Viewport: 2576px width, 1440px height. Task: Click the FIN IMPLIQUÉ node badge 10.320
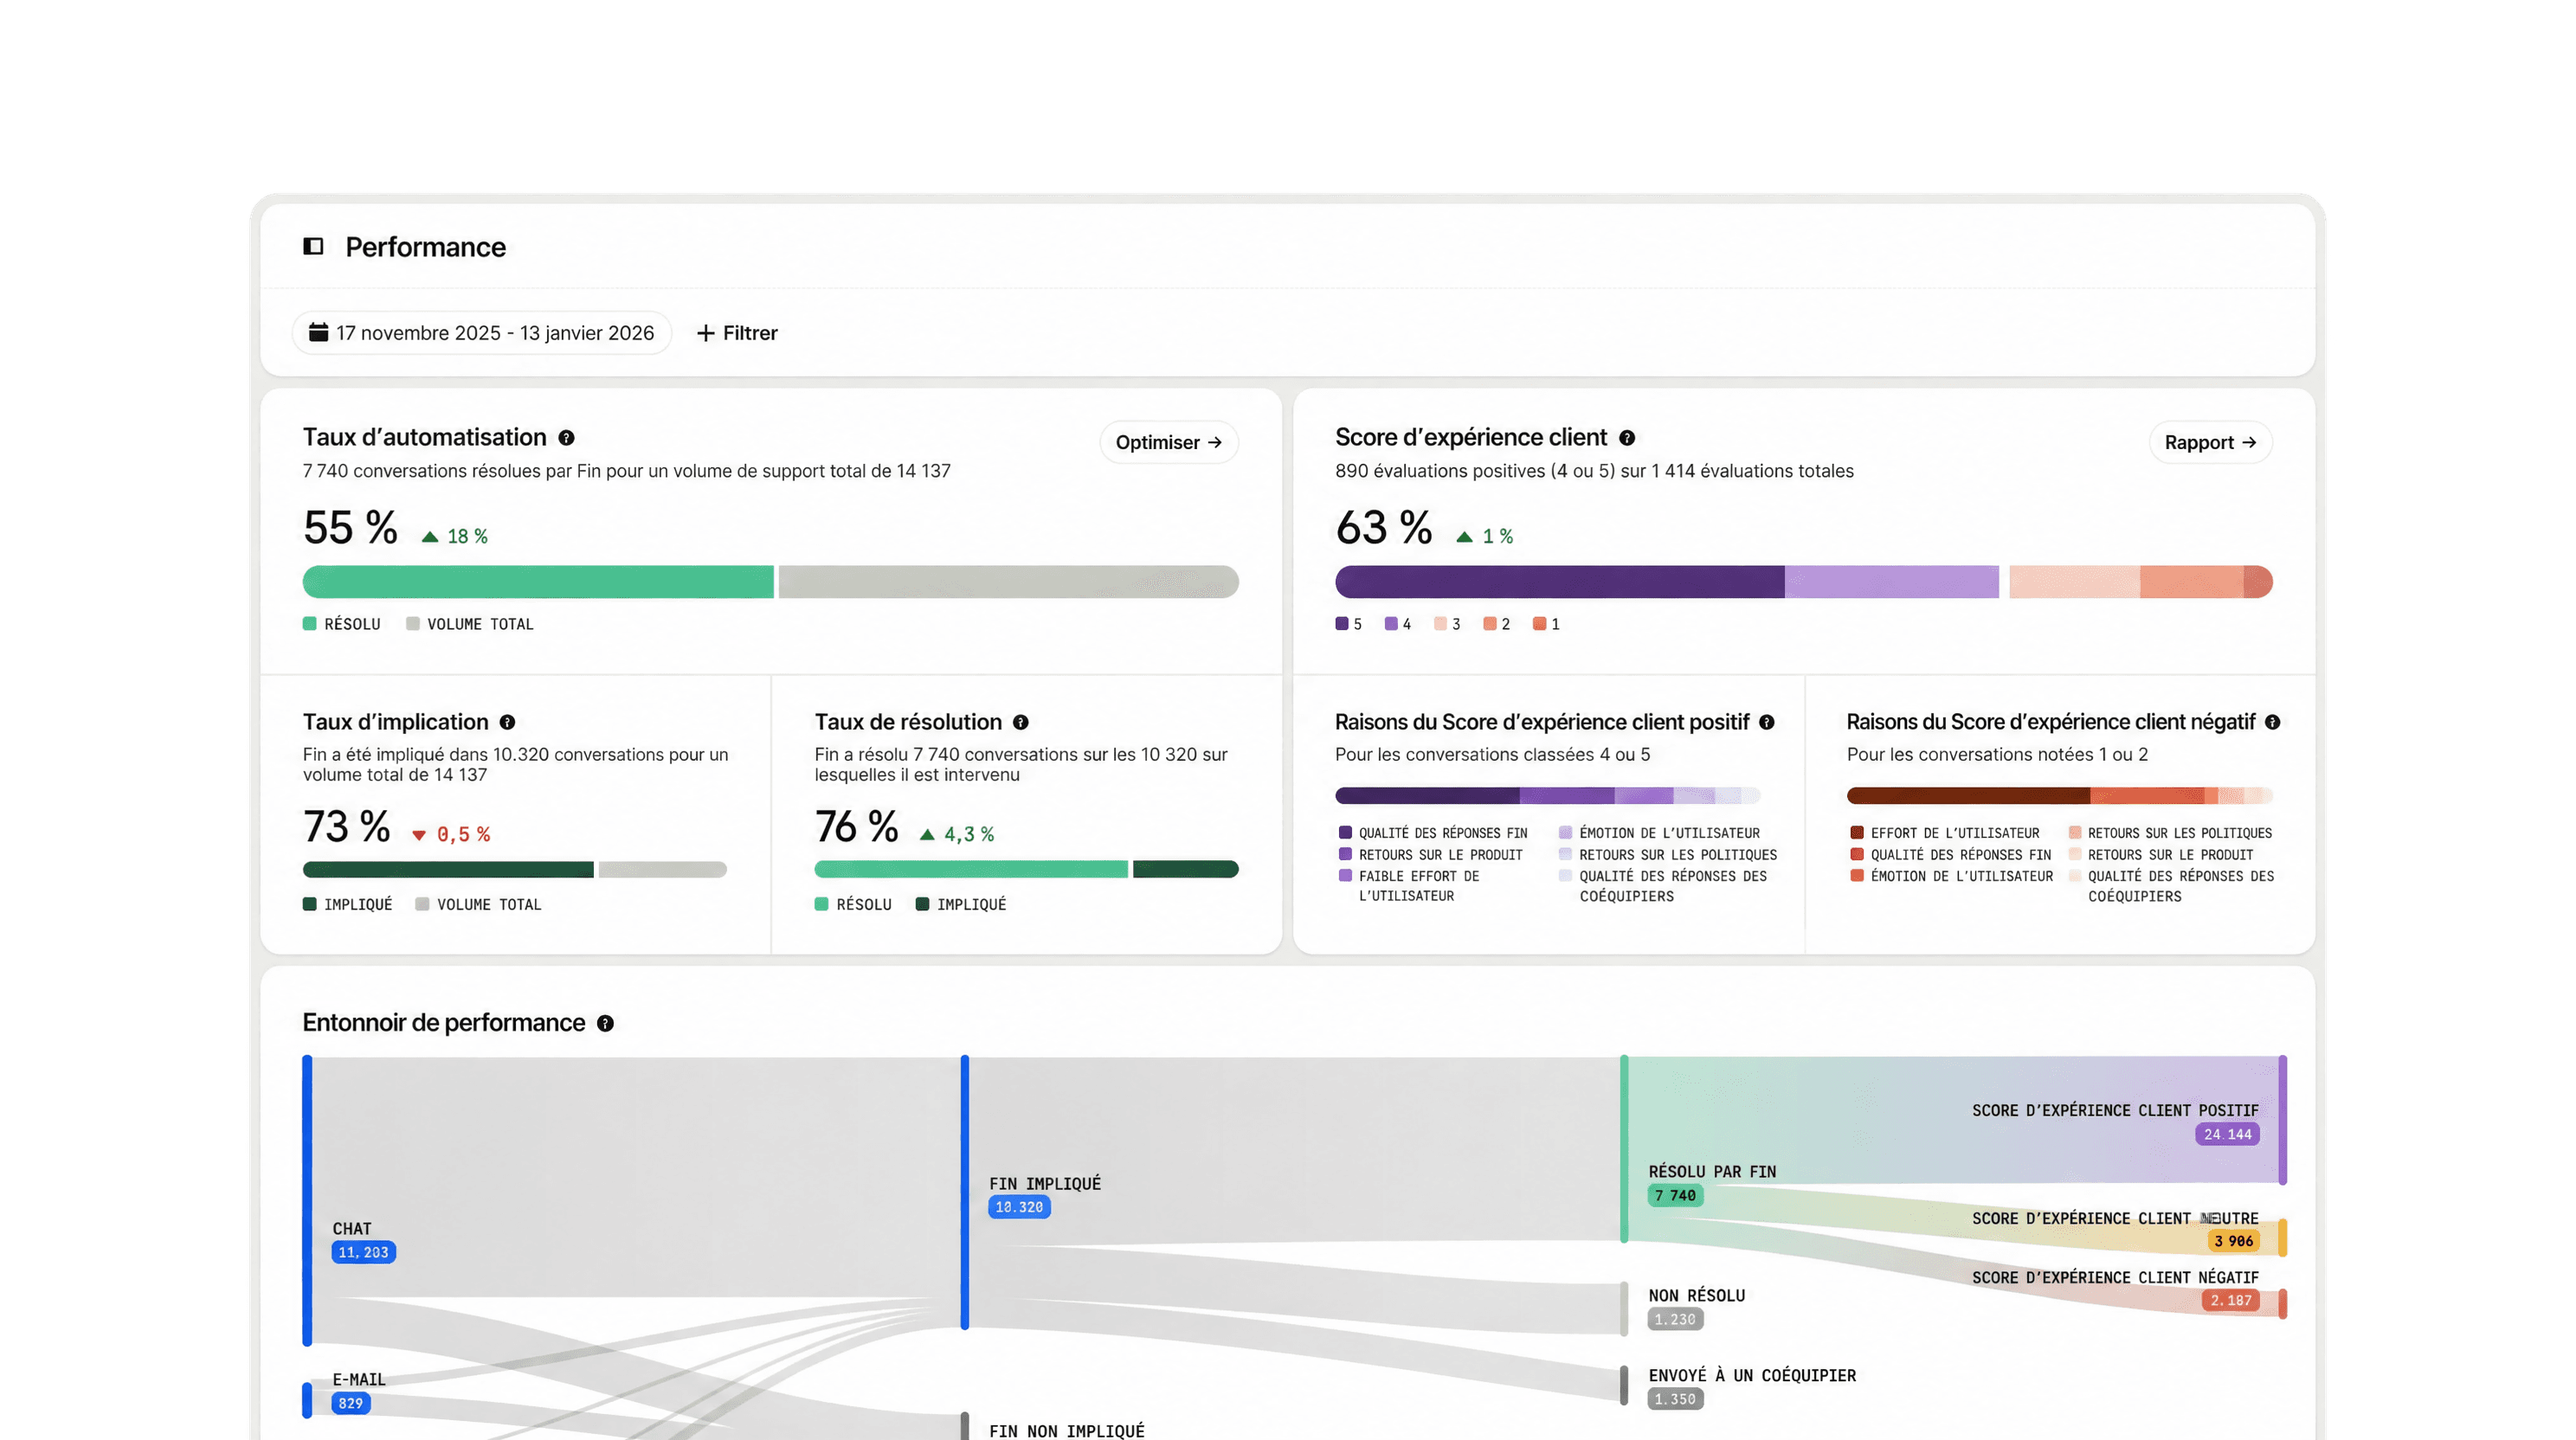(1019, 1207)
